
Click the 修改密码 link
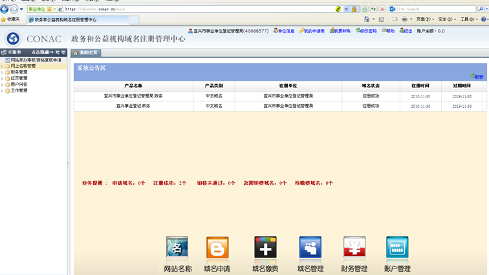(x=366, y=31)
